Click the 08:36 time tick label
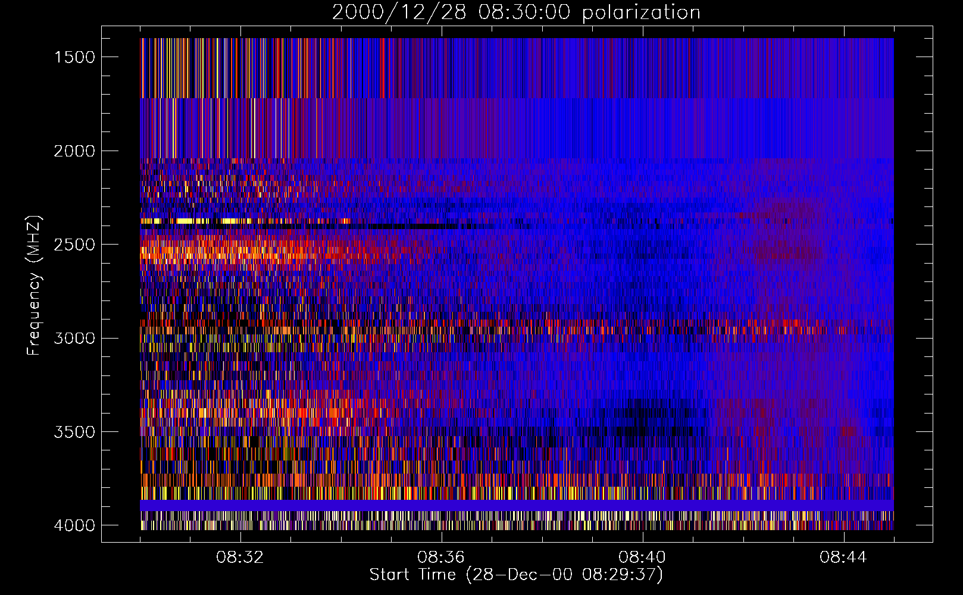This screenshot has height=595, width=963. click(x=441, y=558)
